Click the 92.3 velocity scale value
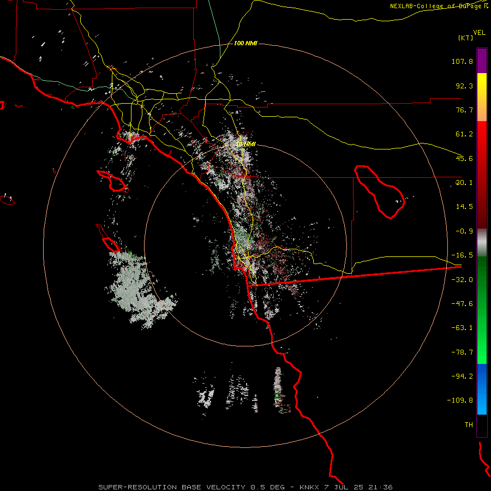491x491 pixels. [464, 86]
